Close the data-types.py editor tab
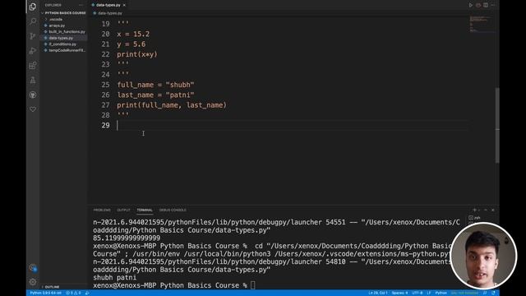Image resolution: width=526 pixels, height=296 pixels. point(124,5)
